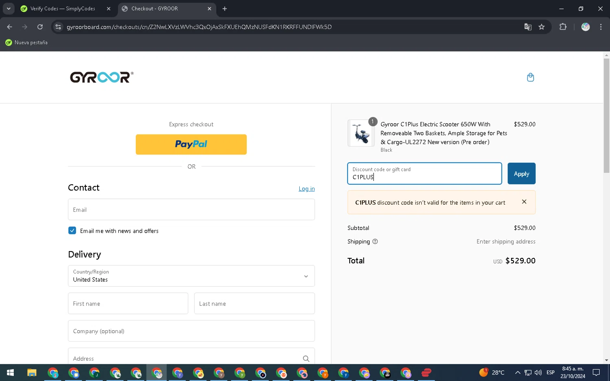Focus the Email input field
Viewport: 610px width, 381px height.
tap(191, 210)
